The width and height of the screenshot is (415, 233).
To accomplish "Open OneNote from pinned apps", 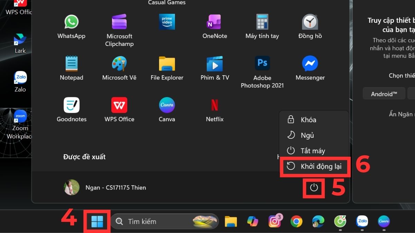I will 215,27.
